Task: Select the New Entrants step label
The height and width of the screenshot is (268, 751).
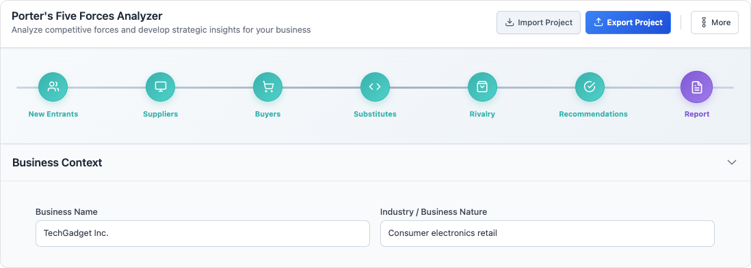Action: click(53, 114)
